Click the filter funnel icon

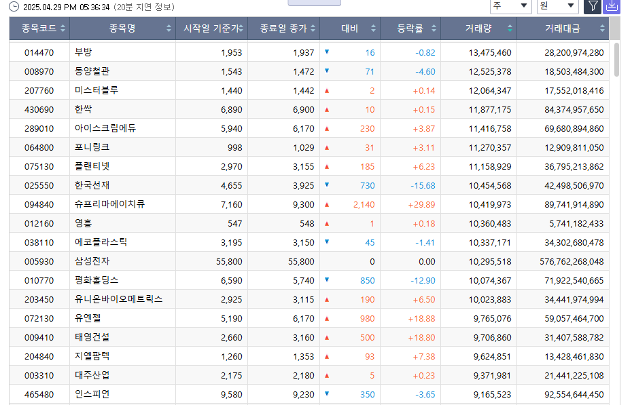pyautogui.click(x=592, y=6)
